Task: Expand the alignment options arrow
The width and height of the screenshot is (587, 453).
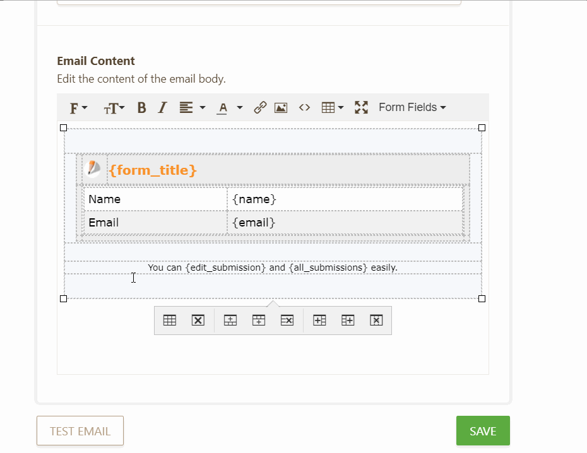Action: tap(203, 108)
